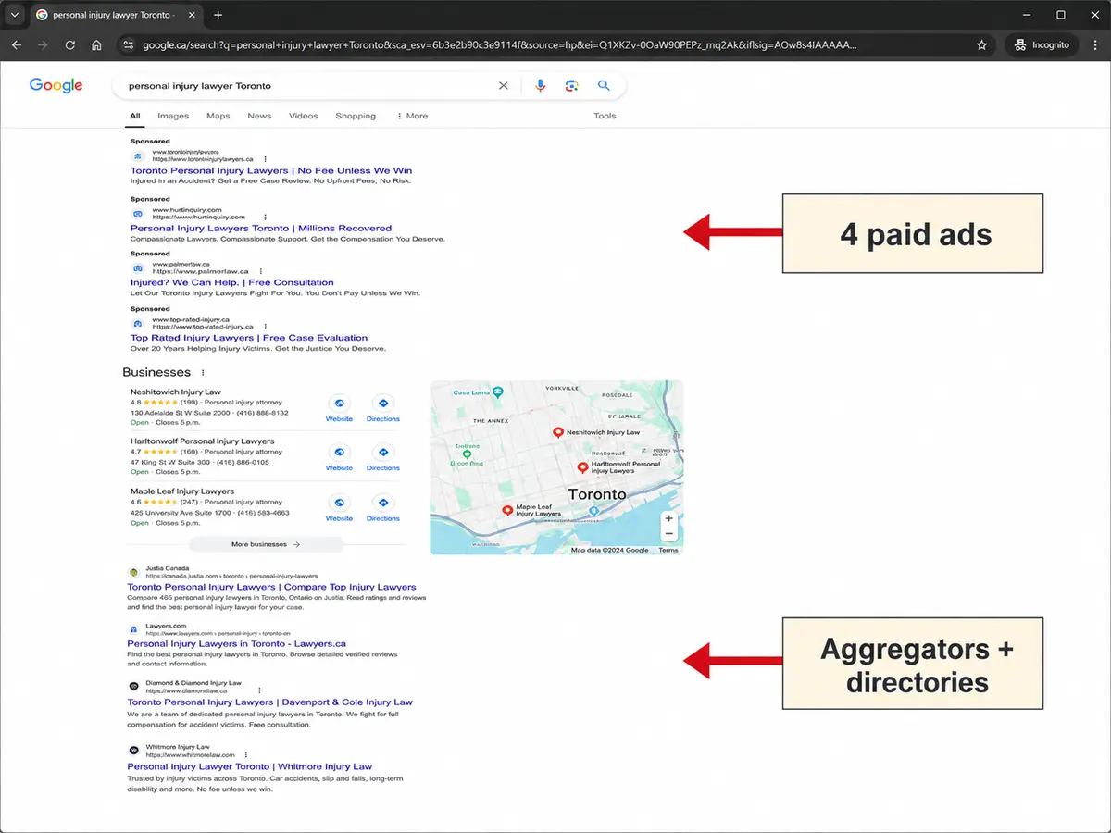The image size is (1111, 833).
Task: Click the More businesses button
Action: click(266, 544)
